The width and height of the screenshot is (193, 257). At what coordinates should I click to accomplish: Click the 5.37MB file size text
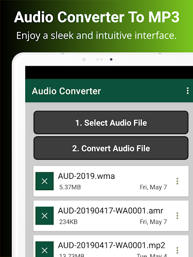click(70, 187)
